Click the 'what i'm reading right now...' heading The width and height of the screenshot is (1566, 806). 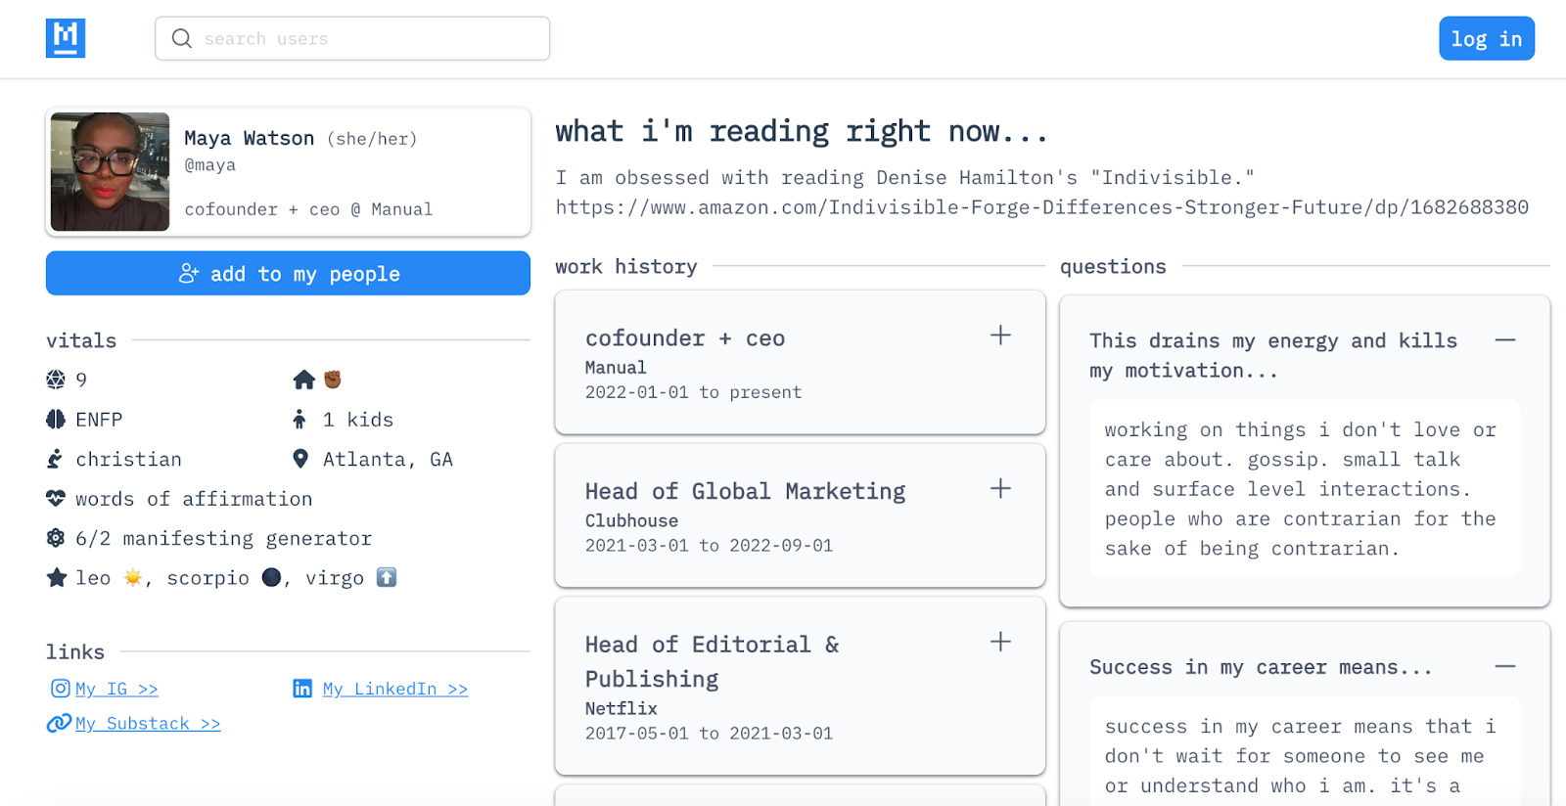click(x=802, y=131)
